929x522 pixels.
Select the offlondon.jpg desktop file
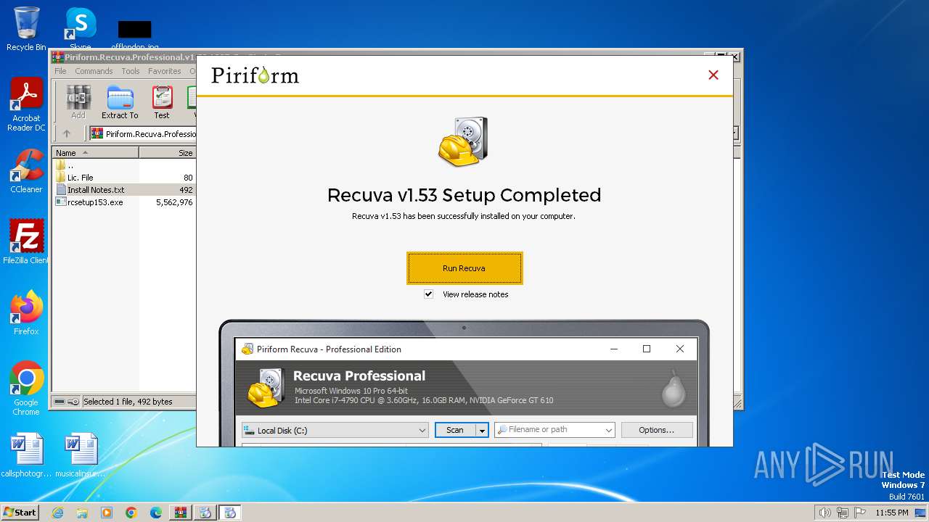(135, 35)
